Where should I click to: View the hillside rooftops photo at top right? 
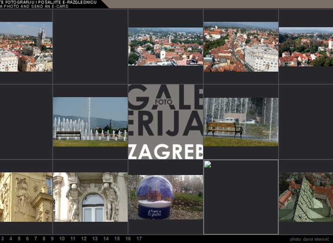coord(306,47)
